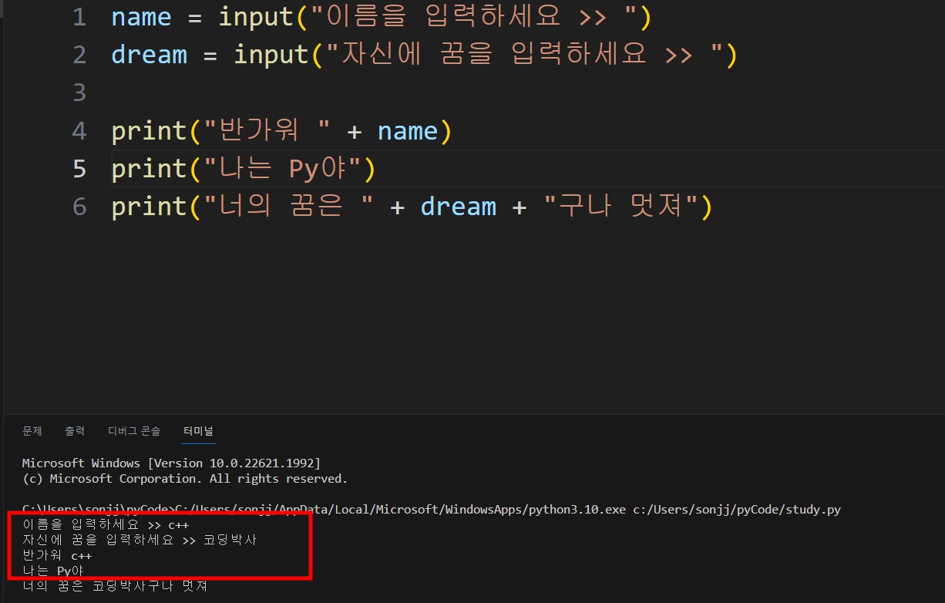
Task: Switch to the 문제 panel tab
Action: click(32, 431)
